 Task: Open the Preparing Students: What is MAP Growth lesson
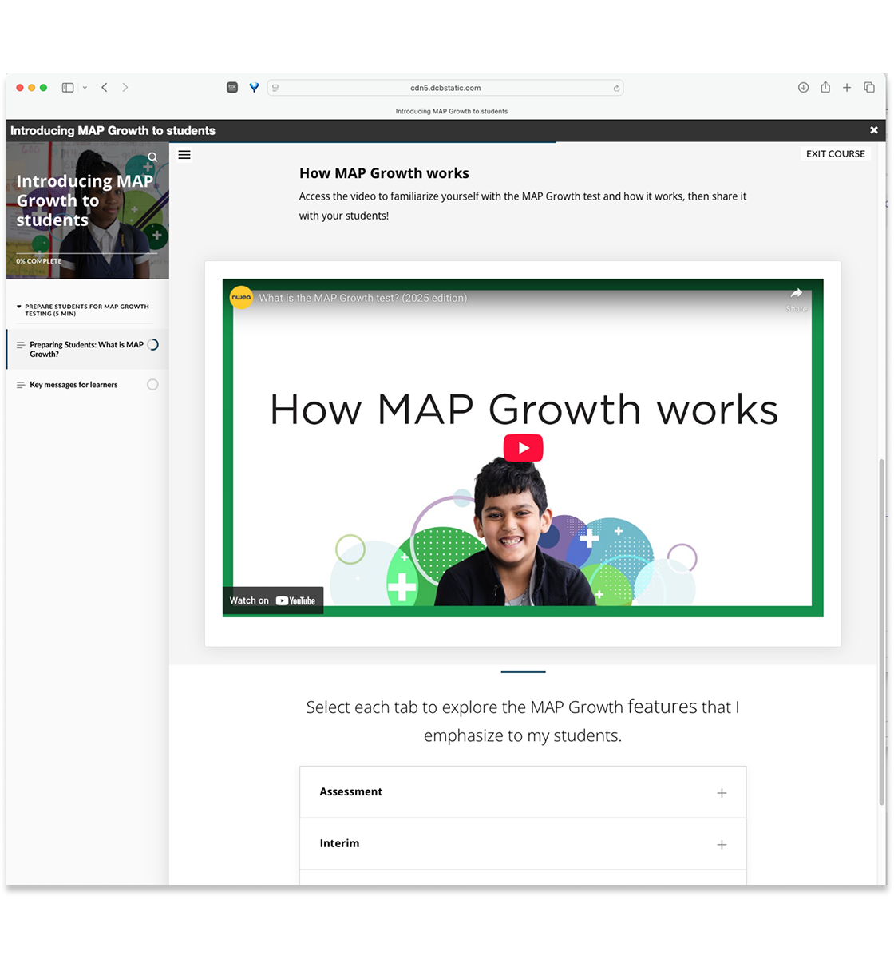[x=86, y=349]
